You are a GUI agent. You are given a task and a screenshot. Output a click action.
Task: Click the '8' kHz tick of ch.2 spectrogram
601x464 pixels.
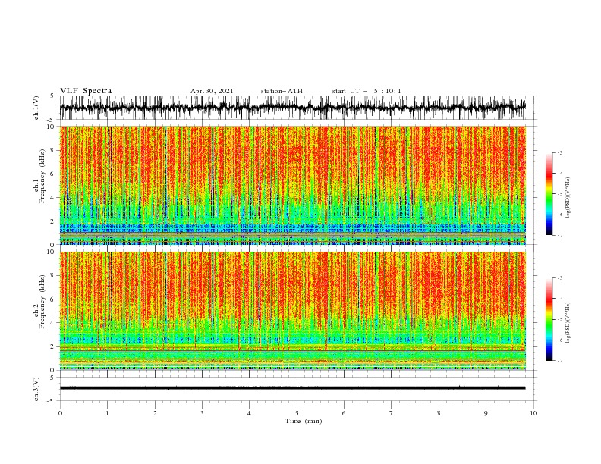pyautogui.click(x=52, y=276)
